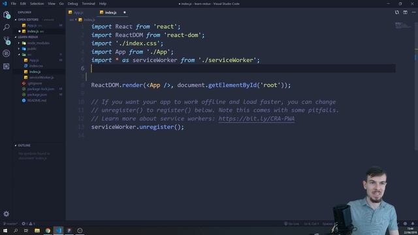This screenshot has height=235, width=418.
Task: Collapse the src folder
Action: pos(29,55)
